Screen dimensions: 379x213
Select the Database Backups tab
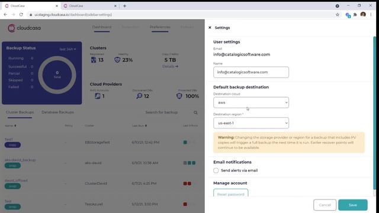[57, 112]
